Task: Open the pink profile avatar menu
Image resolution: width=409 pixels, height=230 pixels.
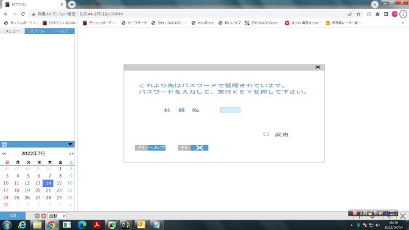Action: (394, 14)
